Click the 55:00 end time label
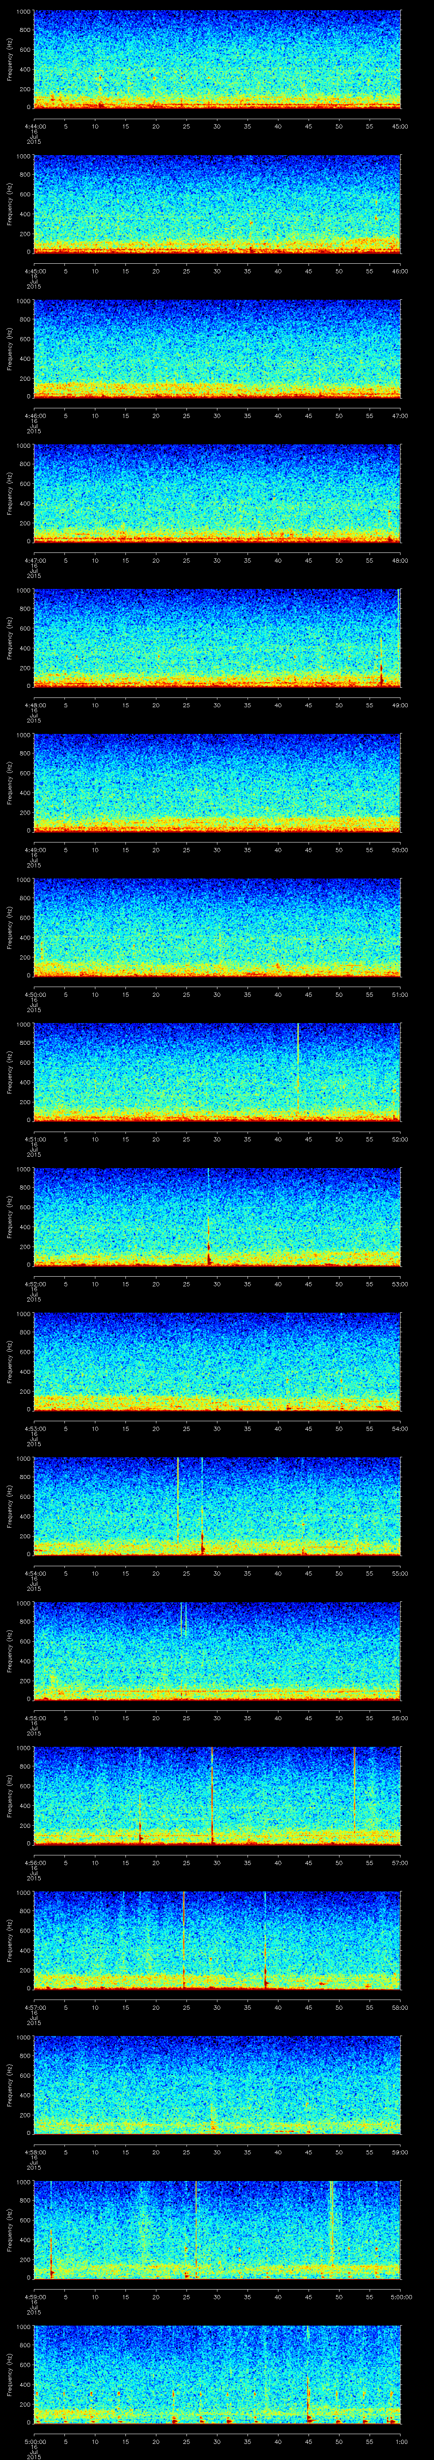This screenshot has height=2460, width=434. click(x=401, y=1573)
